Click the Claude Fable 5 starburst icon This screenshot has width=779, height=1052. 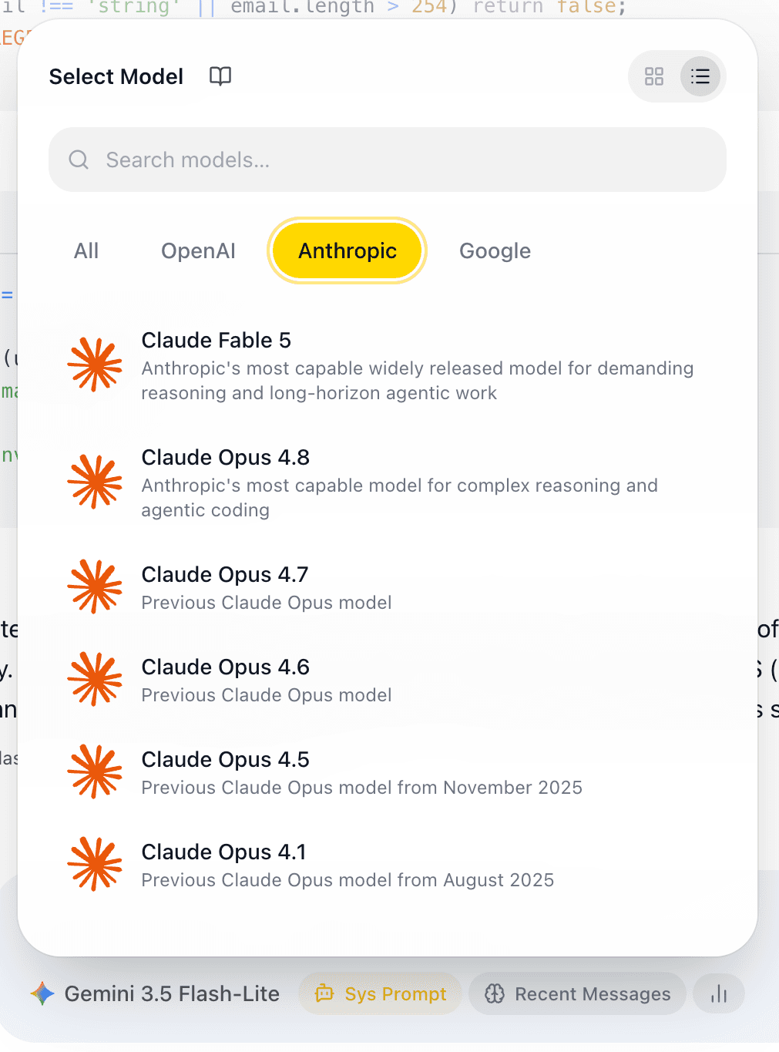95,365
